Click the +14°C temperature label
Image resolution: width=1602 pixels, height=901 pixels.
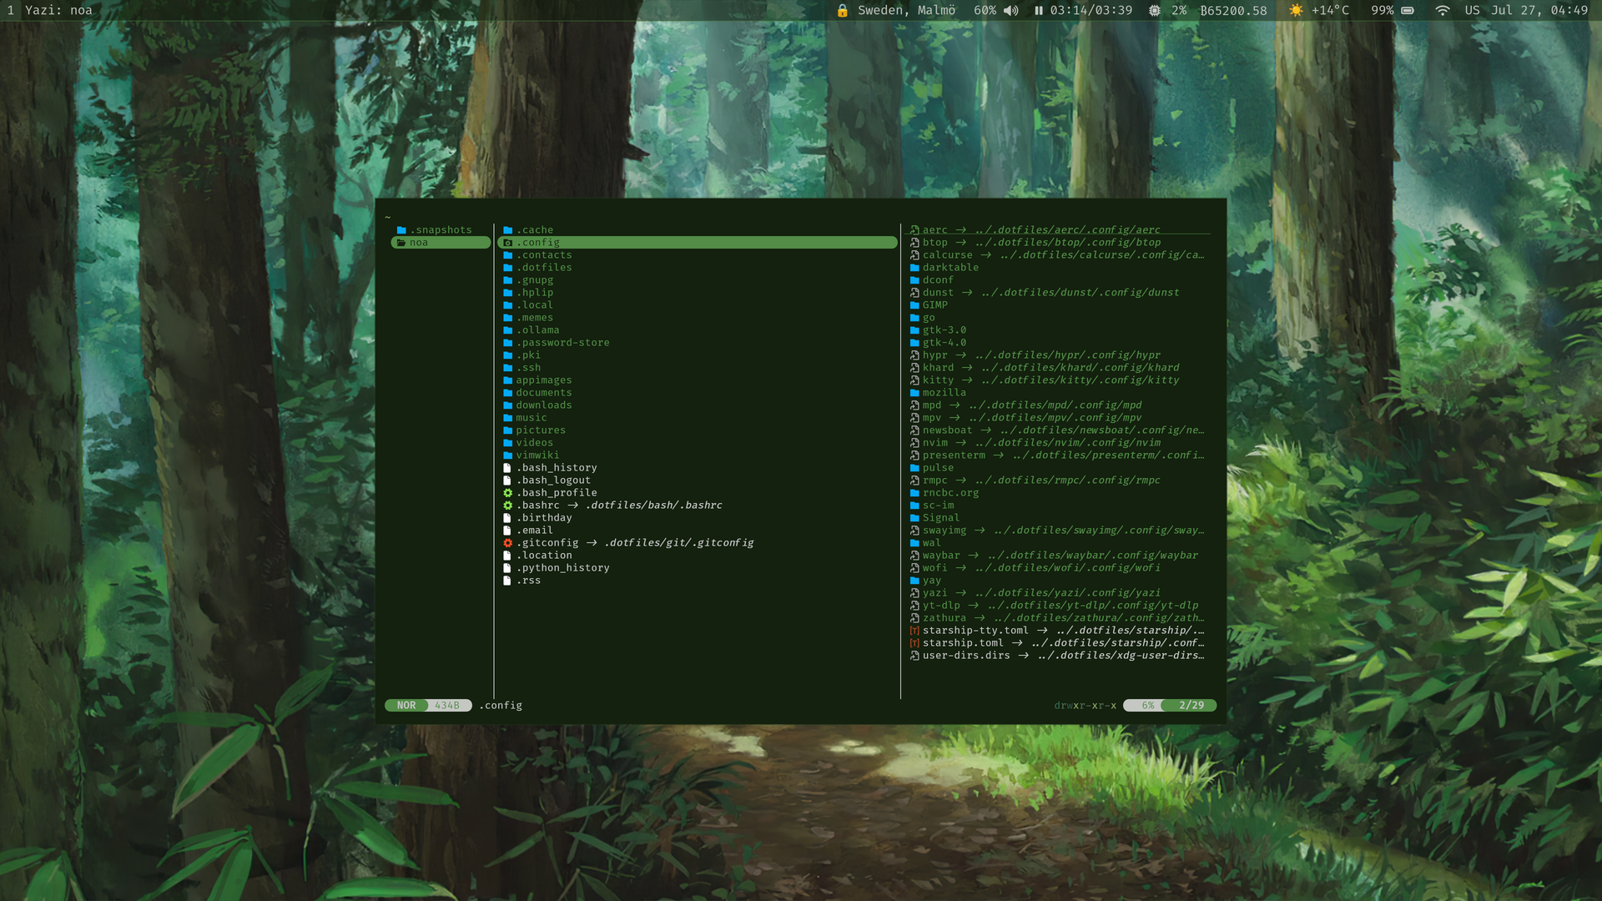click(x=1330, y=10)
